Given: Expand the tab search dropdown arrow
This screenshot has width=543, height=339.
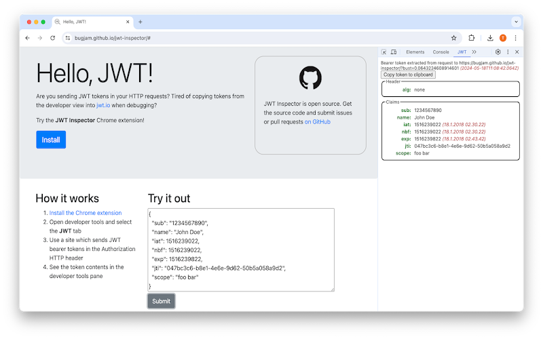Looking at the screenshot, I should tap(516, 22).
